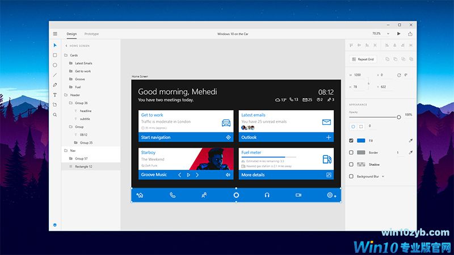Expand the Background Blur options chevron

(383, 176)
